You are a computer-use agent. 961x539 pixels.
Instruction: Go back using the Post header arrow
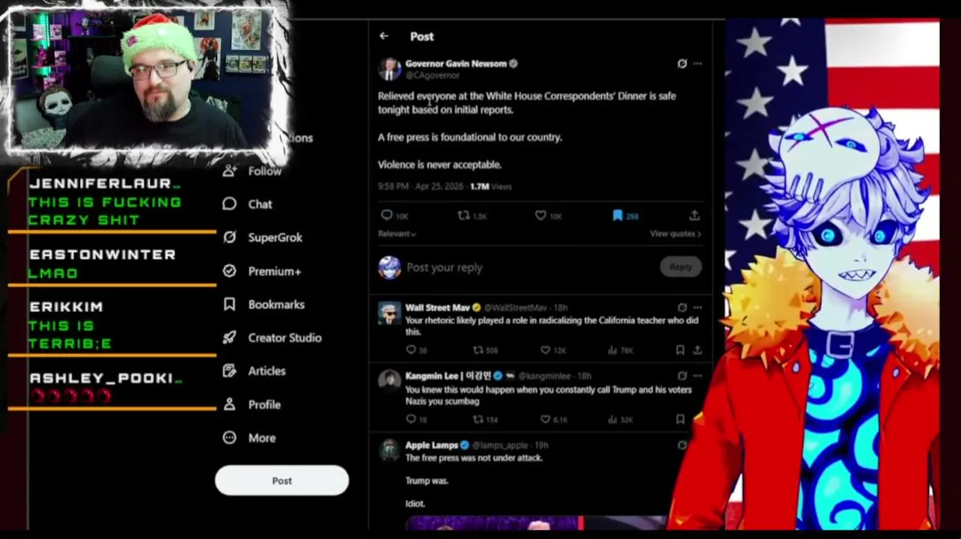[384, 36]
